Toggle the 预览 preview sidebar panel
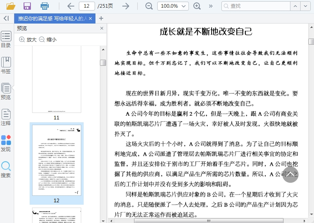Screen dimensions: 314x223 coord(6,91)
